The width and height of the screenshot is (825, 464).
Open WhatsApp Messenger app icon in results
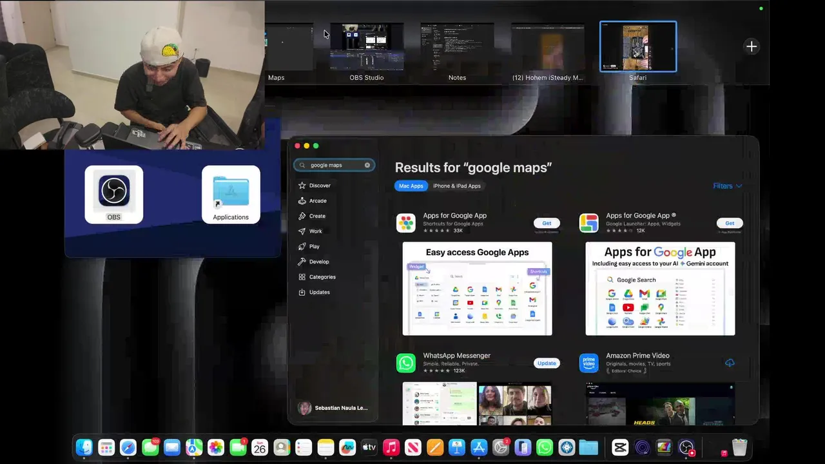tap(406, 363)
